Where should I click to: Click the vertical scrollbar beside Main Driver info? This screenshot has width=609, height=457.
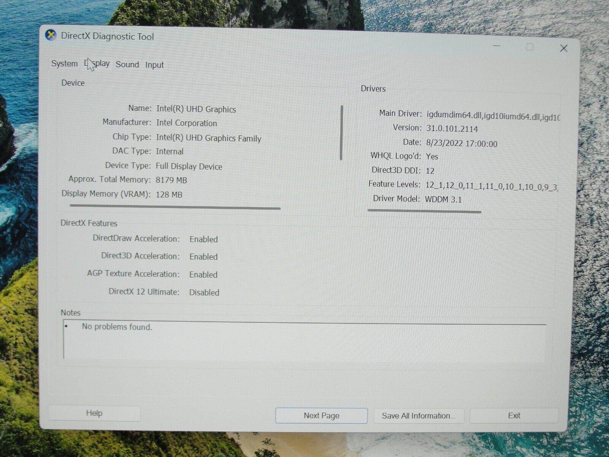tap(341, 133)
